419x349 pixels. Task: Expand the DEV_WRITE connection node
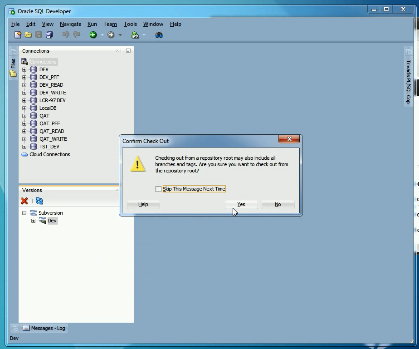coord(24,93)
